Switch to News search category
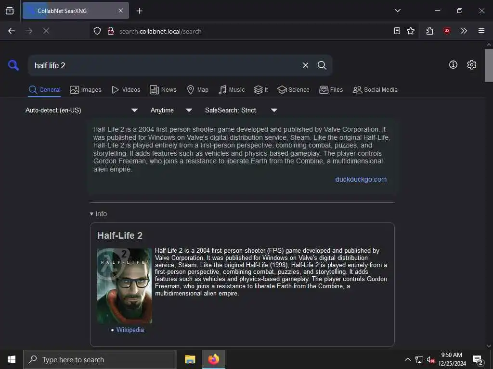This screenshot has height=369, width=493. [163, 90]
